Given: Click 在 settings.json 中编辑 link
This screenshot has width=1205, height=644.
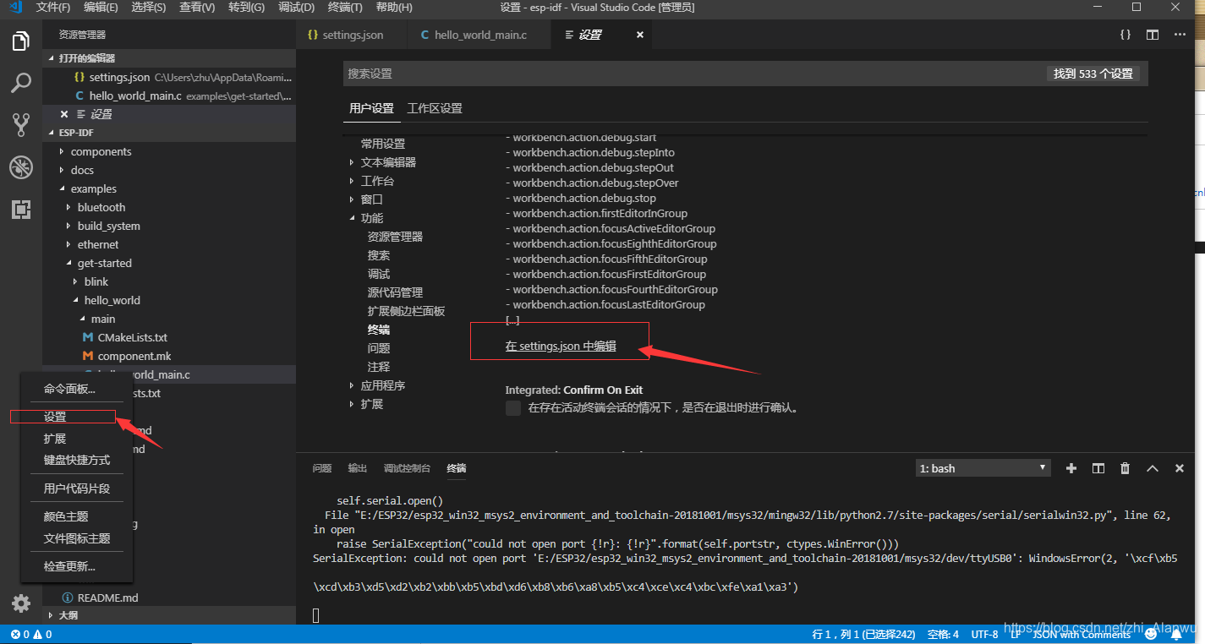Looking at the screenshot, I should click(561, 346).
